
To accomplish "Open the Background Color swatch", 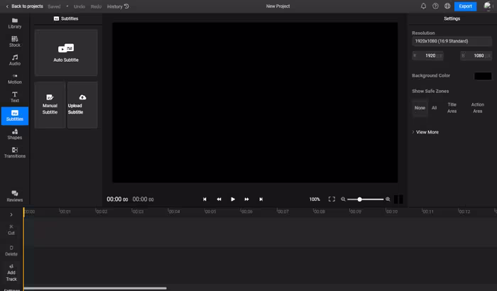I will [x=483, y=76].
